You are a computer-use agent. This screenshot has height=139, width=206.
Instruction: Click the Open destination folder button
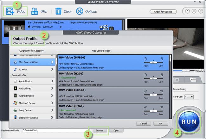(116, 130)
